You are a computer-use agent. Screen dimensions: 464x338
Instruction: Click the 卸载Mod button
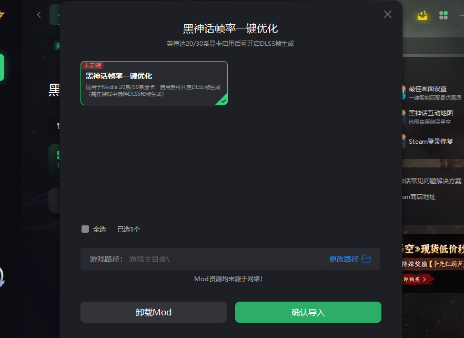coord(154,312)
